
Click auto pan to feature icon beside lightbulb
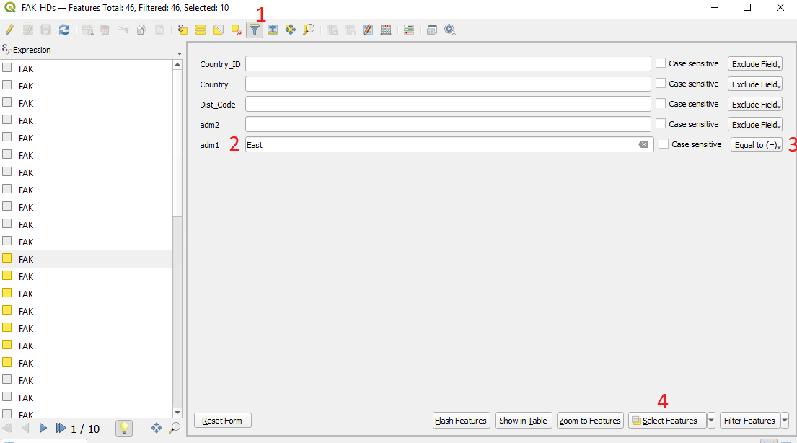coord(157,429)
